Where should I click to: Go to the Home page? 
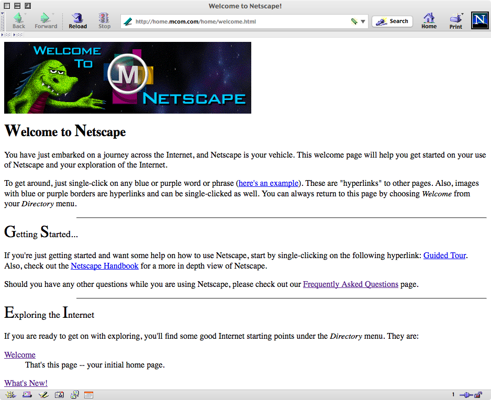[x=429, y=21]
